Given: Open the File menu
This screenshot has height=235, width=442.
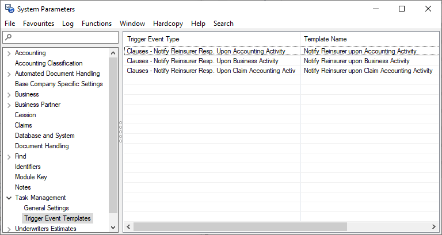Looking at the screenshot, I should tap(10, 24).
